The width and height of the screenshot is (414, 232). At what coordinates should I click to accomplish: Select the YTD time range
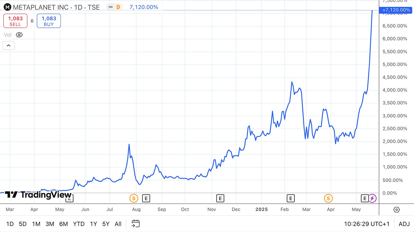tap(79, 224)
